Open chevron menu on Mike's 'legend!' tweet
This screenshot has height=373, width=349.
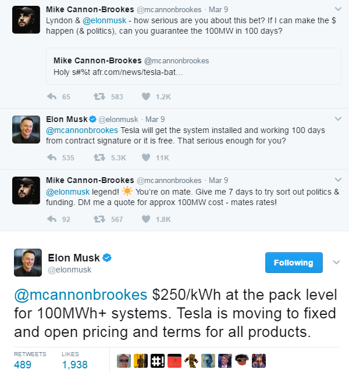[338, 180]
